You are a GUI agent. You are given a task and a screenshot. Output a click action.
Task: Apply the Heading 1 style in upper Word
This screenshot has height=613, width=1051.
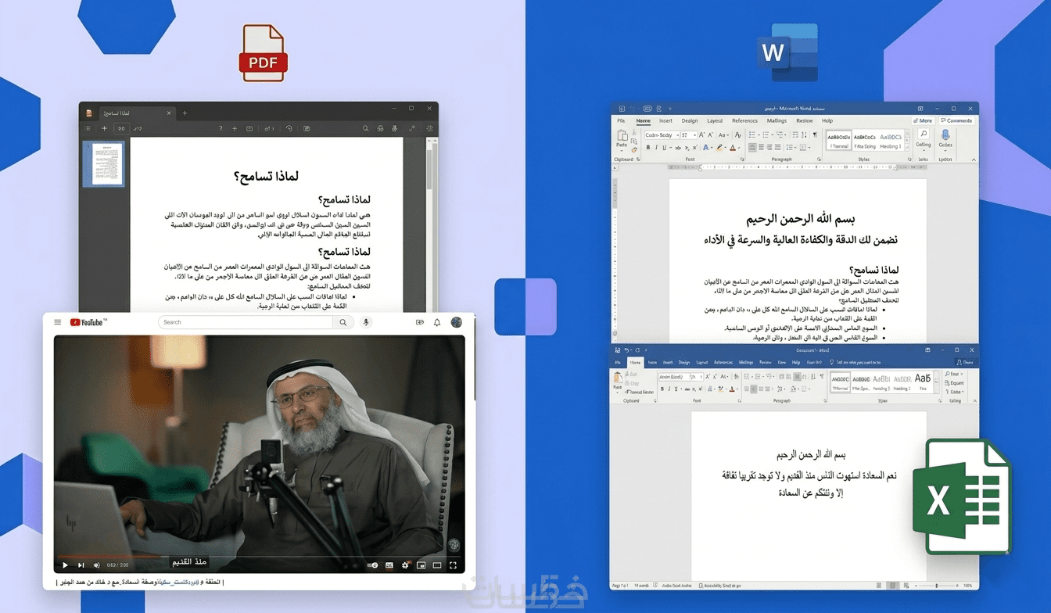(x=890, y=141)
